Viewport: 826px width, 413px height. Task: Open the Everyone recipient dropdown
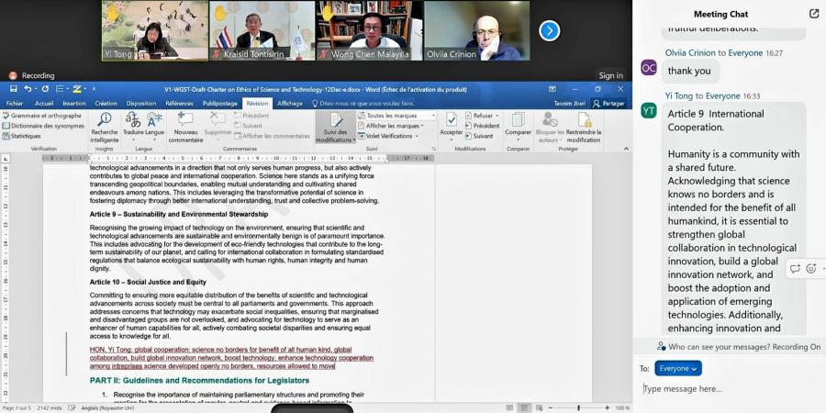678,368
